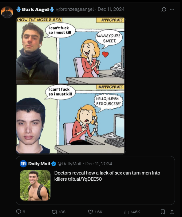The width and height of the screenshot is (182, 217).
Task: Open the quoted tweet thumbnail photo
Action: point(35,185)
